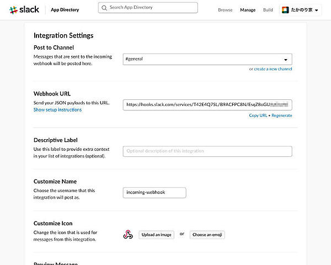
Task: Click the search magnifier icon
Action: (x=104, y=8)
